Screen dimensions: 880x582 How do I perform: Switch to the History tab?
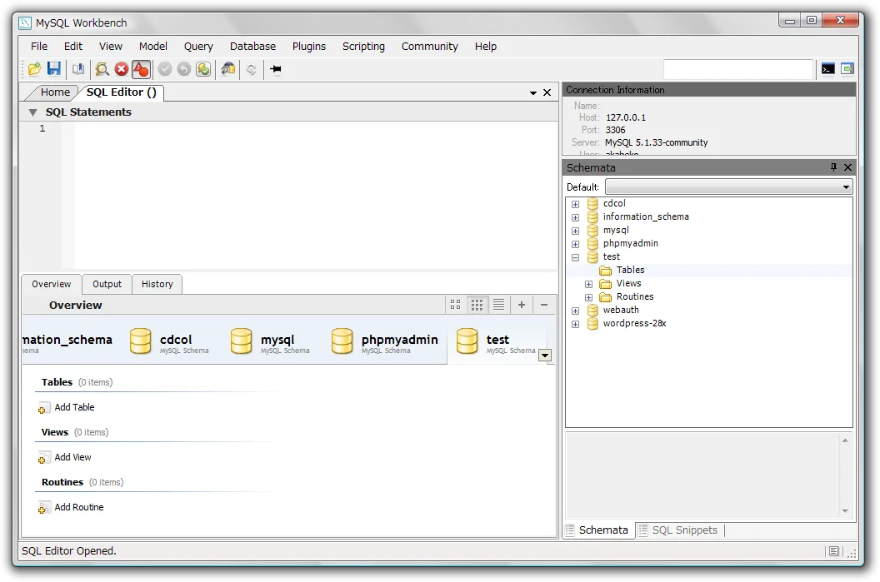tap(157, 284)
